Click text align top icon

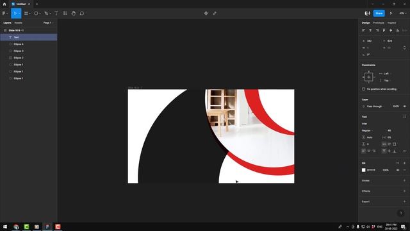384,151
